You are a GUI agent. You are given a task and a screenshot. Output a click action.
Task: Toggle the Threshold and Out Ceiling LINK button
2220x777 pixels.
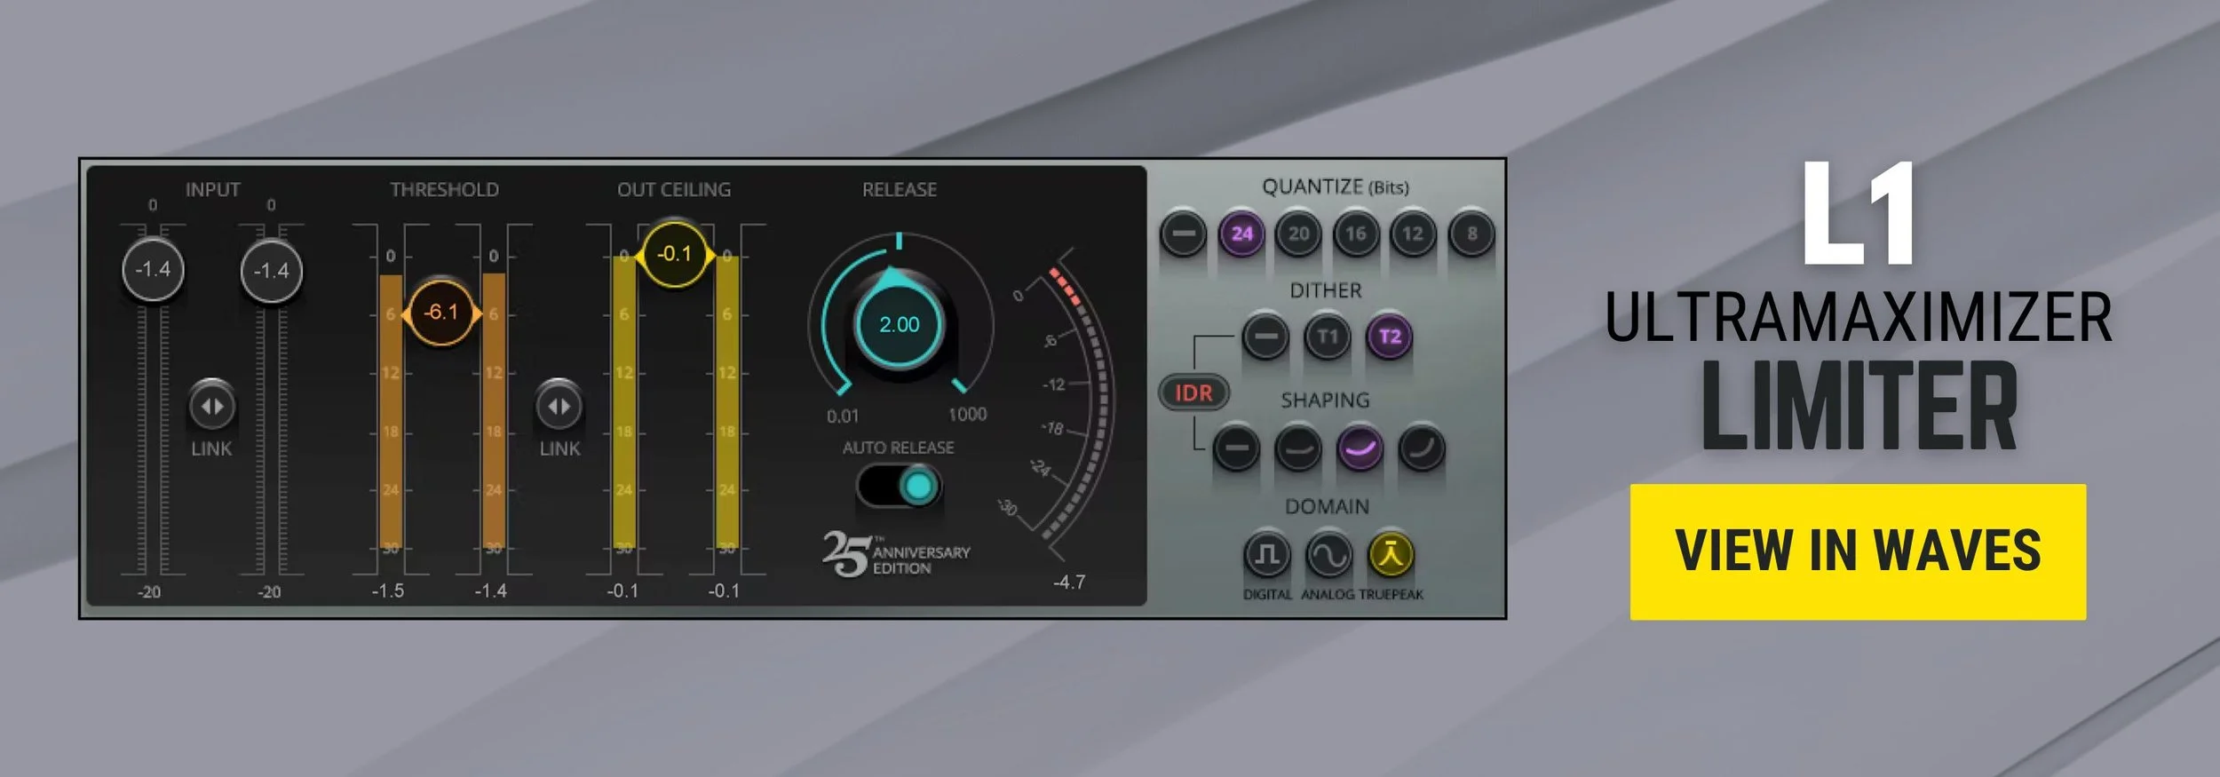[559, 406]
